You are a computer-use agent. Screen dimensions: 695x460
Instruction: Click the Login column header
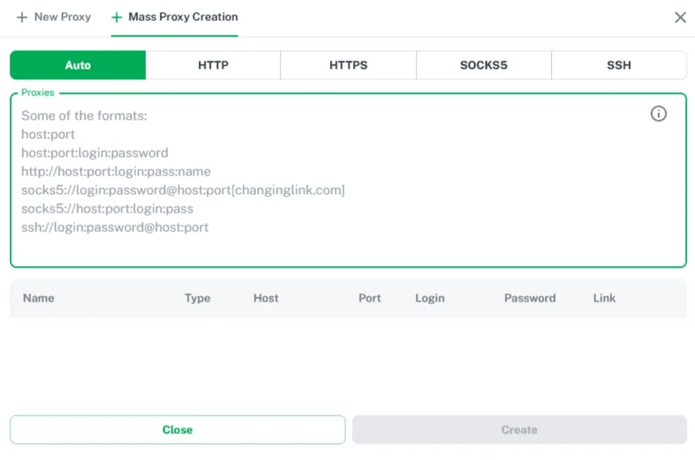pyautogui.click(x=430, y=298)
